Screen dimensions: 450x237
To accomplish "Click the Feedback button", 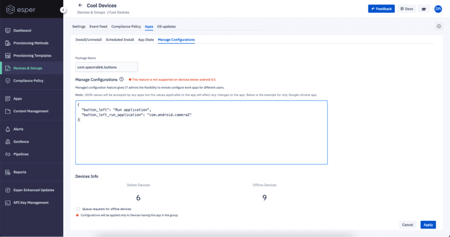I will (381, 9).
